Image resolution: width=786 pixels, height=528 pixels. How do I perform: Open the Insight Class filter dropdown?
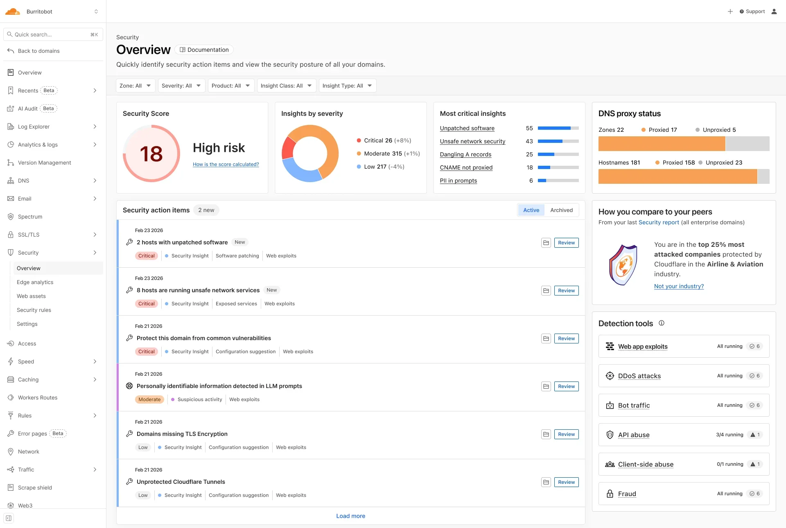coord(286,86)
